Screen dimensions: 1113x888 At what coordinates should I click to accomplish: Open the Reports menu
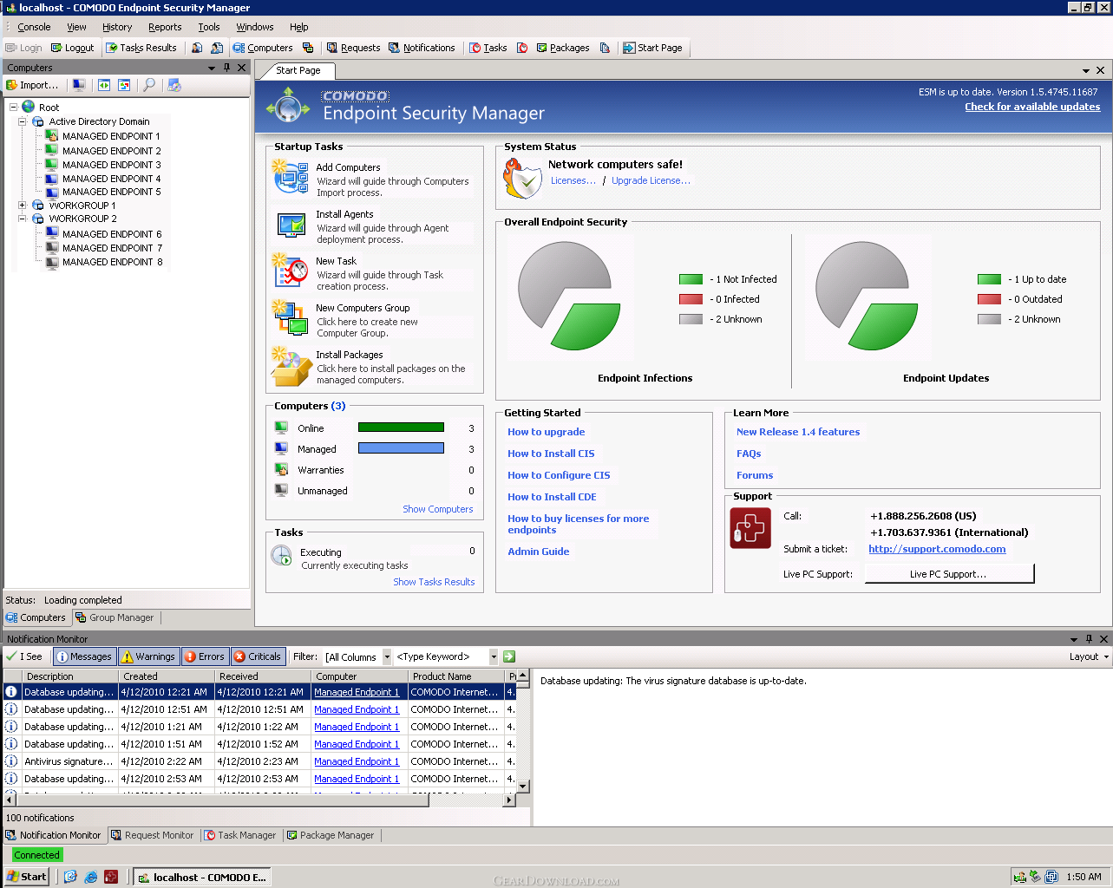pos(165,27)
